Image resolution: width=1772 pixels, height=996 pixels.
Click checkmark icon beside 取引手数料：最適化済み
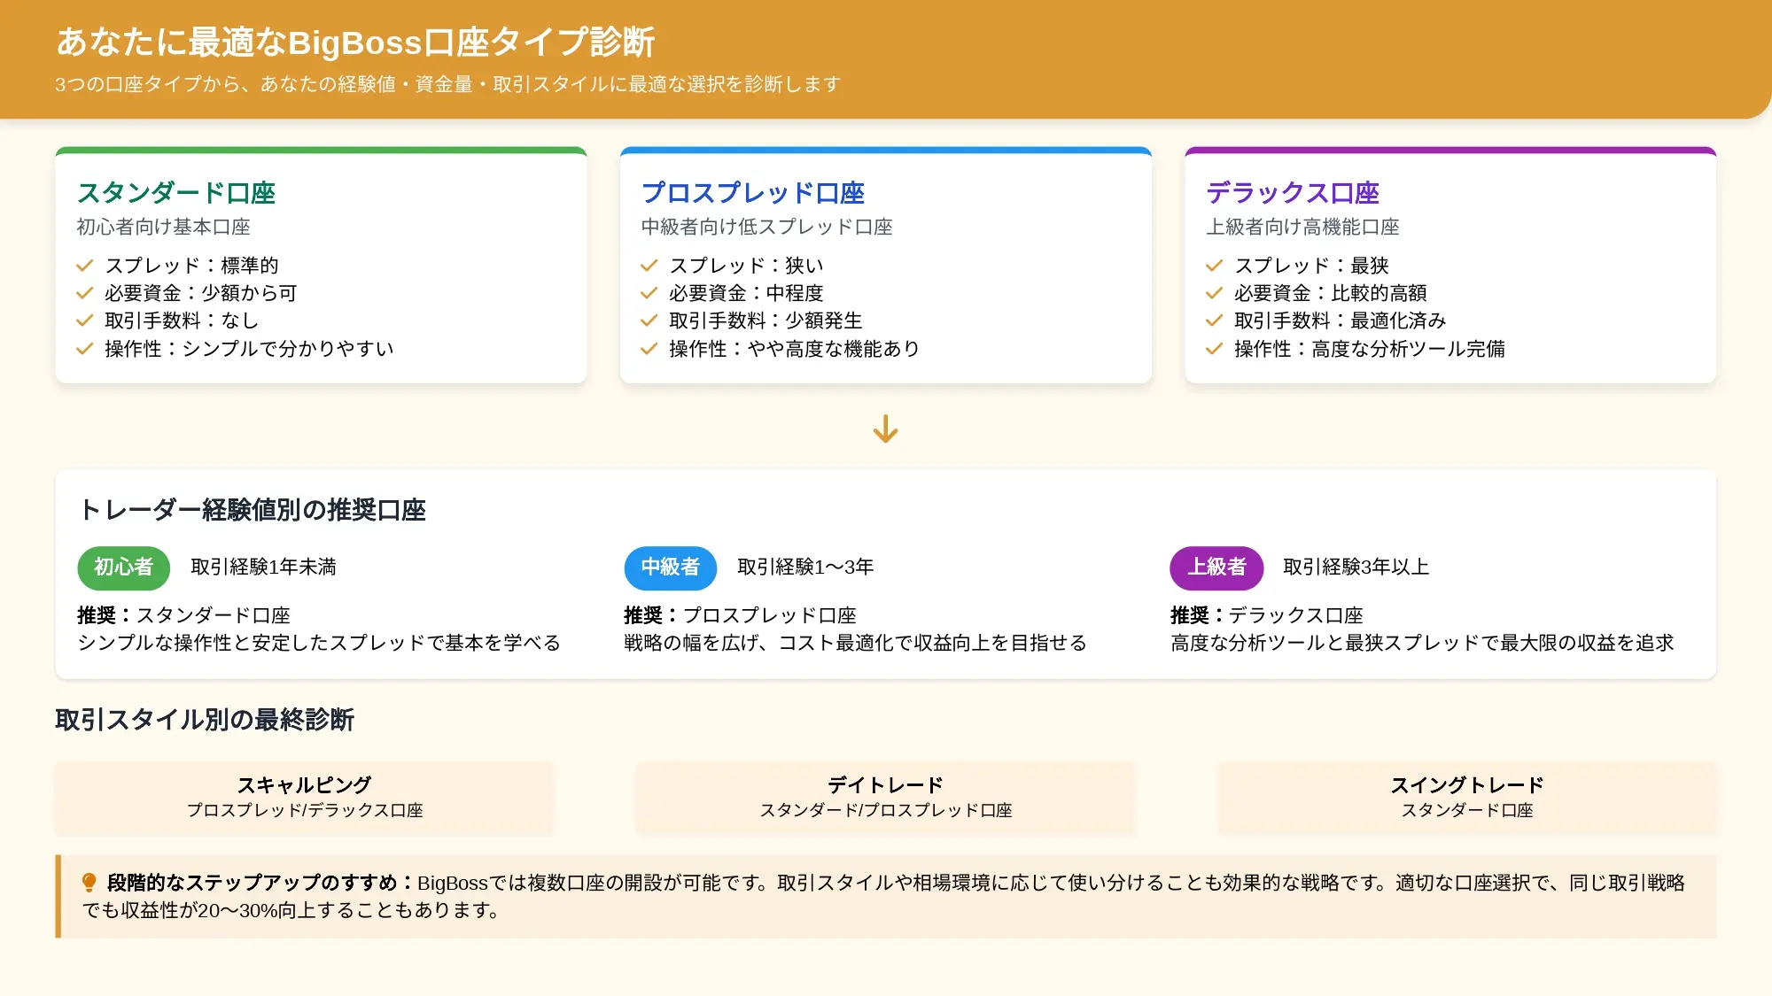[1215, 320]
